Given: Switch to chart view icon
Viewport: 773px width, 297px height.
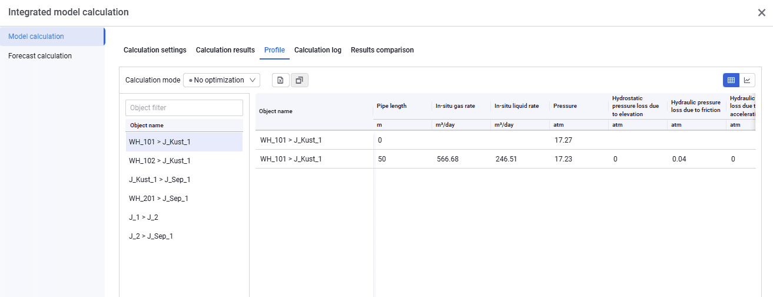Looking at the screenshot, I should pyautogui.click(x=747, y=80).
